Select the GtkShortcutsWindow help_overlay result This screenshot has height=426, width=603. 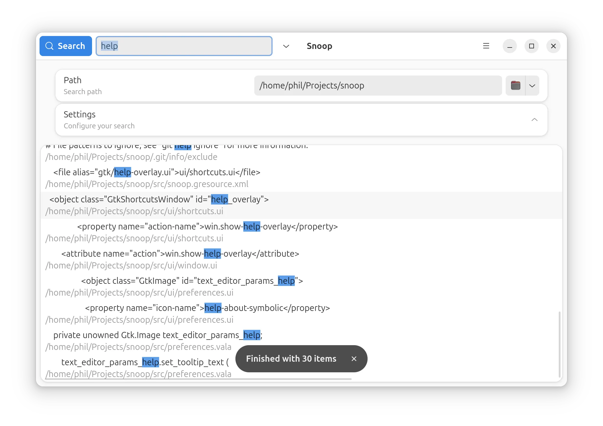159,205
